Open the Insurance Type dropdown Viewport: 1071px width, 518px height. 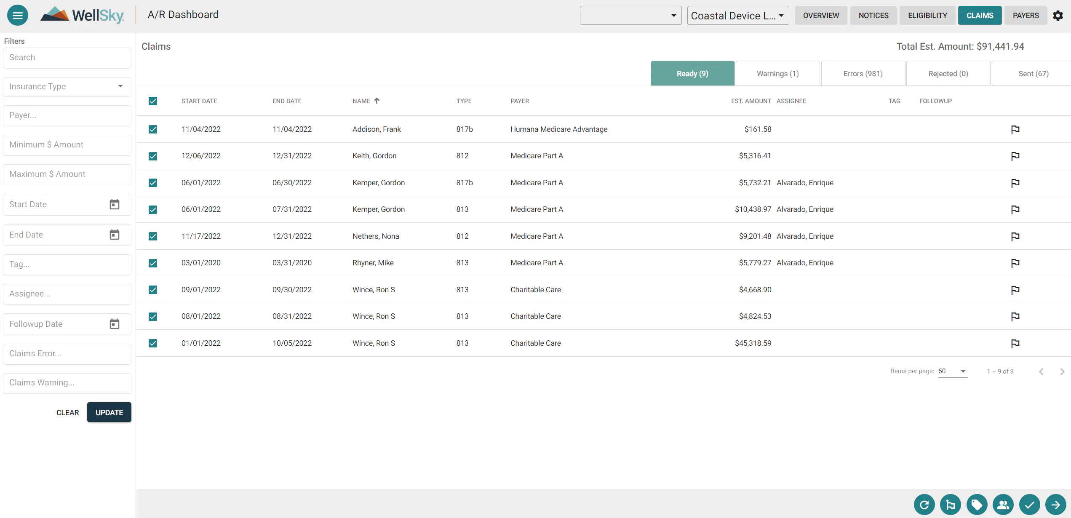67,86
